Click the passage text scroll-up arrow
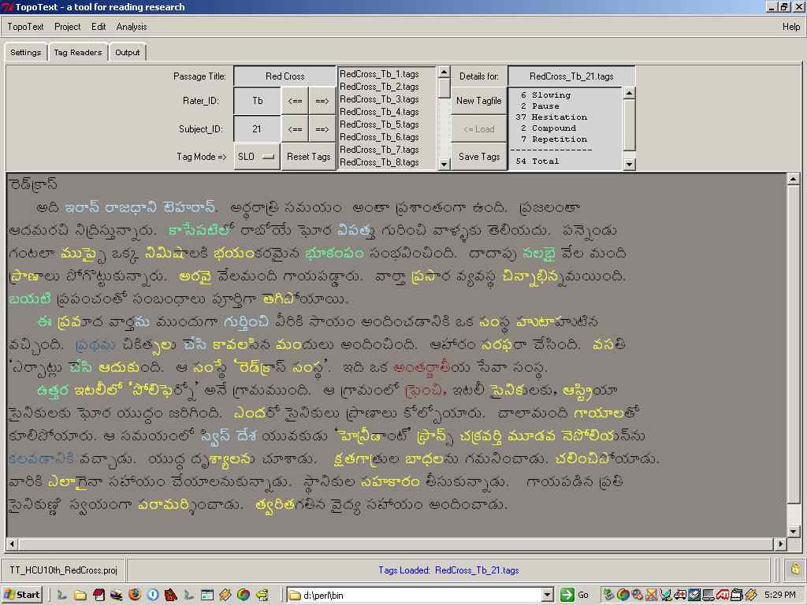807x605 pixels. tap(793, 179)
